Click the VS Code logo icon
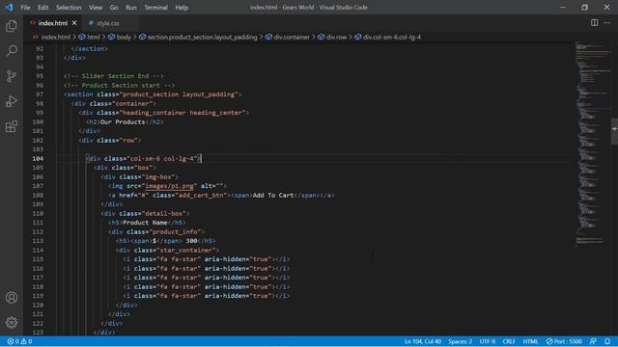The image size is (618, 347). pyautogui.click(x=9, y=7)
